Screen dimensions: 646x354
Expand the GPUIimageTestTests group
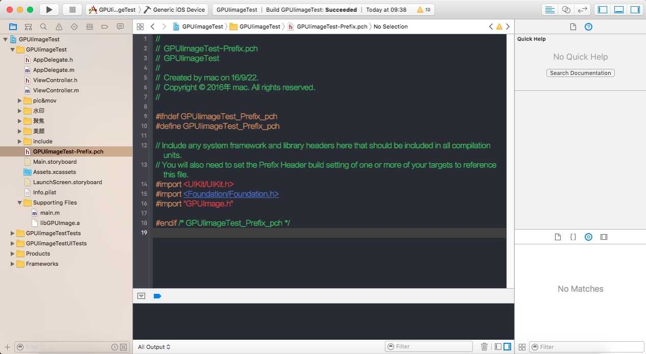[x=13, y=233]
